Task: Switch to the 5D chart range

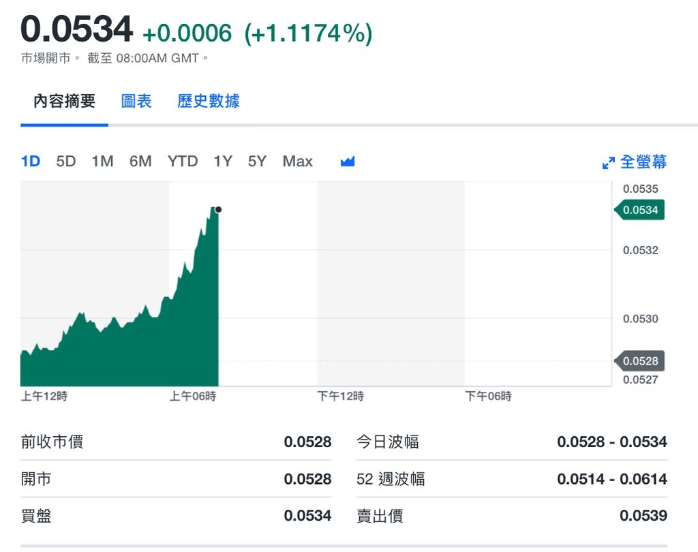Action: (66, 161)
